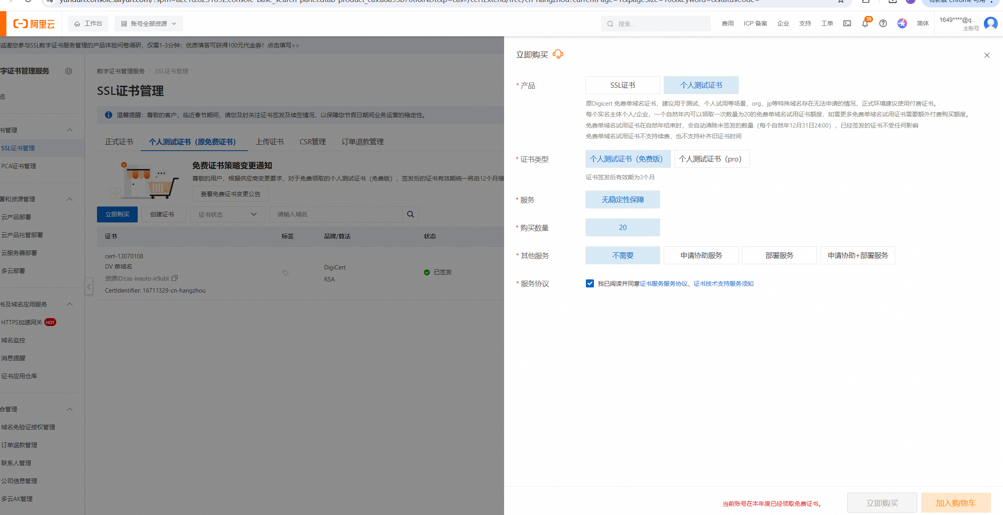Select the 个人测试证书 product option
This screenshot has height=515, width=1003.
point(701,85)
